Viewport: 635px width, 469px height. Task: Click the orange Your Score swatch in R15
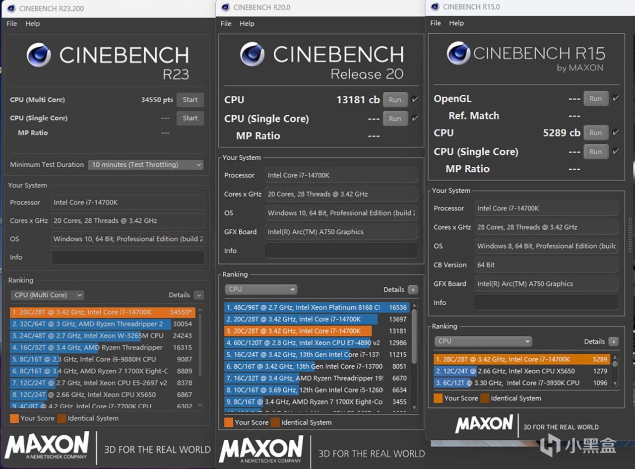[x=438, y=398]
